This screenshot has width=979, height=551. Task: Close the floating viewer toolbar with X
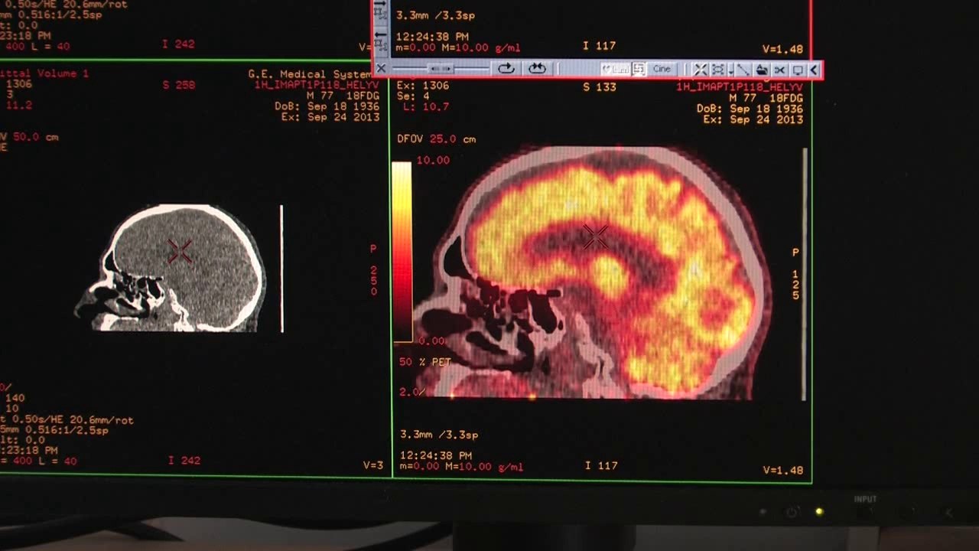click(x=381, y=69)
